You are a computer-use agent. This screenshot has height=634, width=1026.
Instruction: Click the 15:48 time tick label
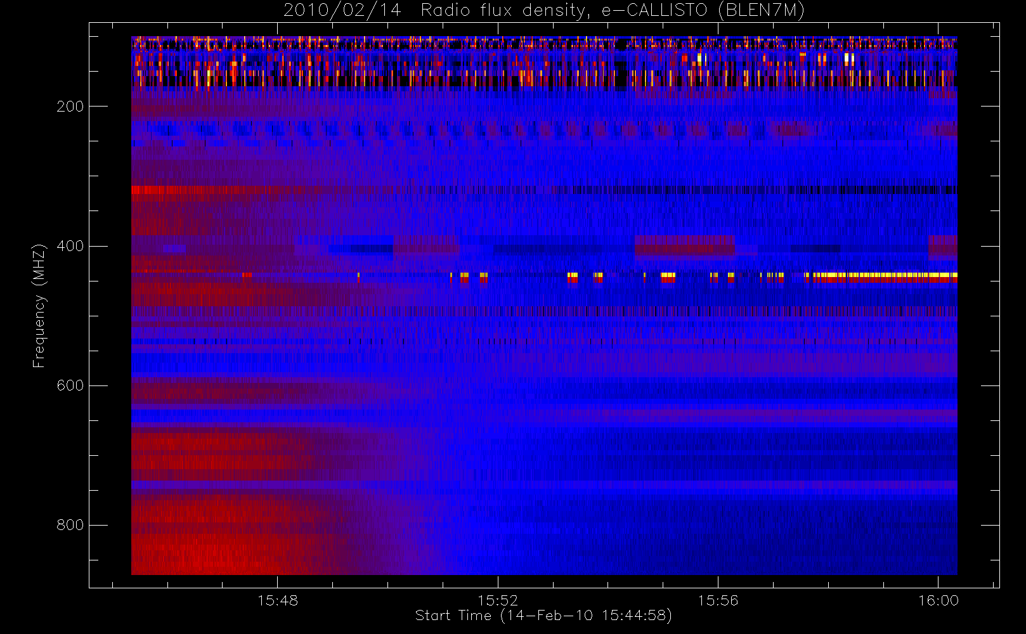click(278, 600)
